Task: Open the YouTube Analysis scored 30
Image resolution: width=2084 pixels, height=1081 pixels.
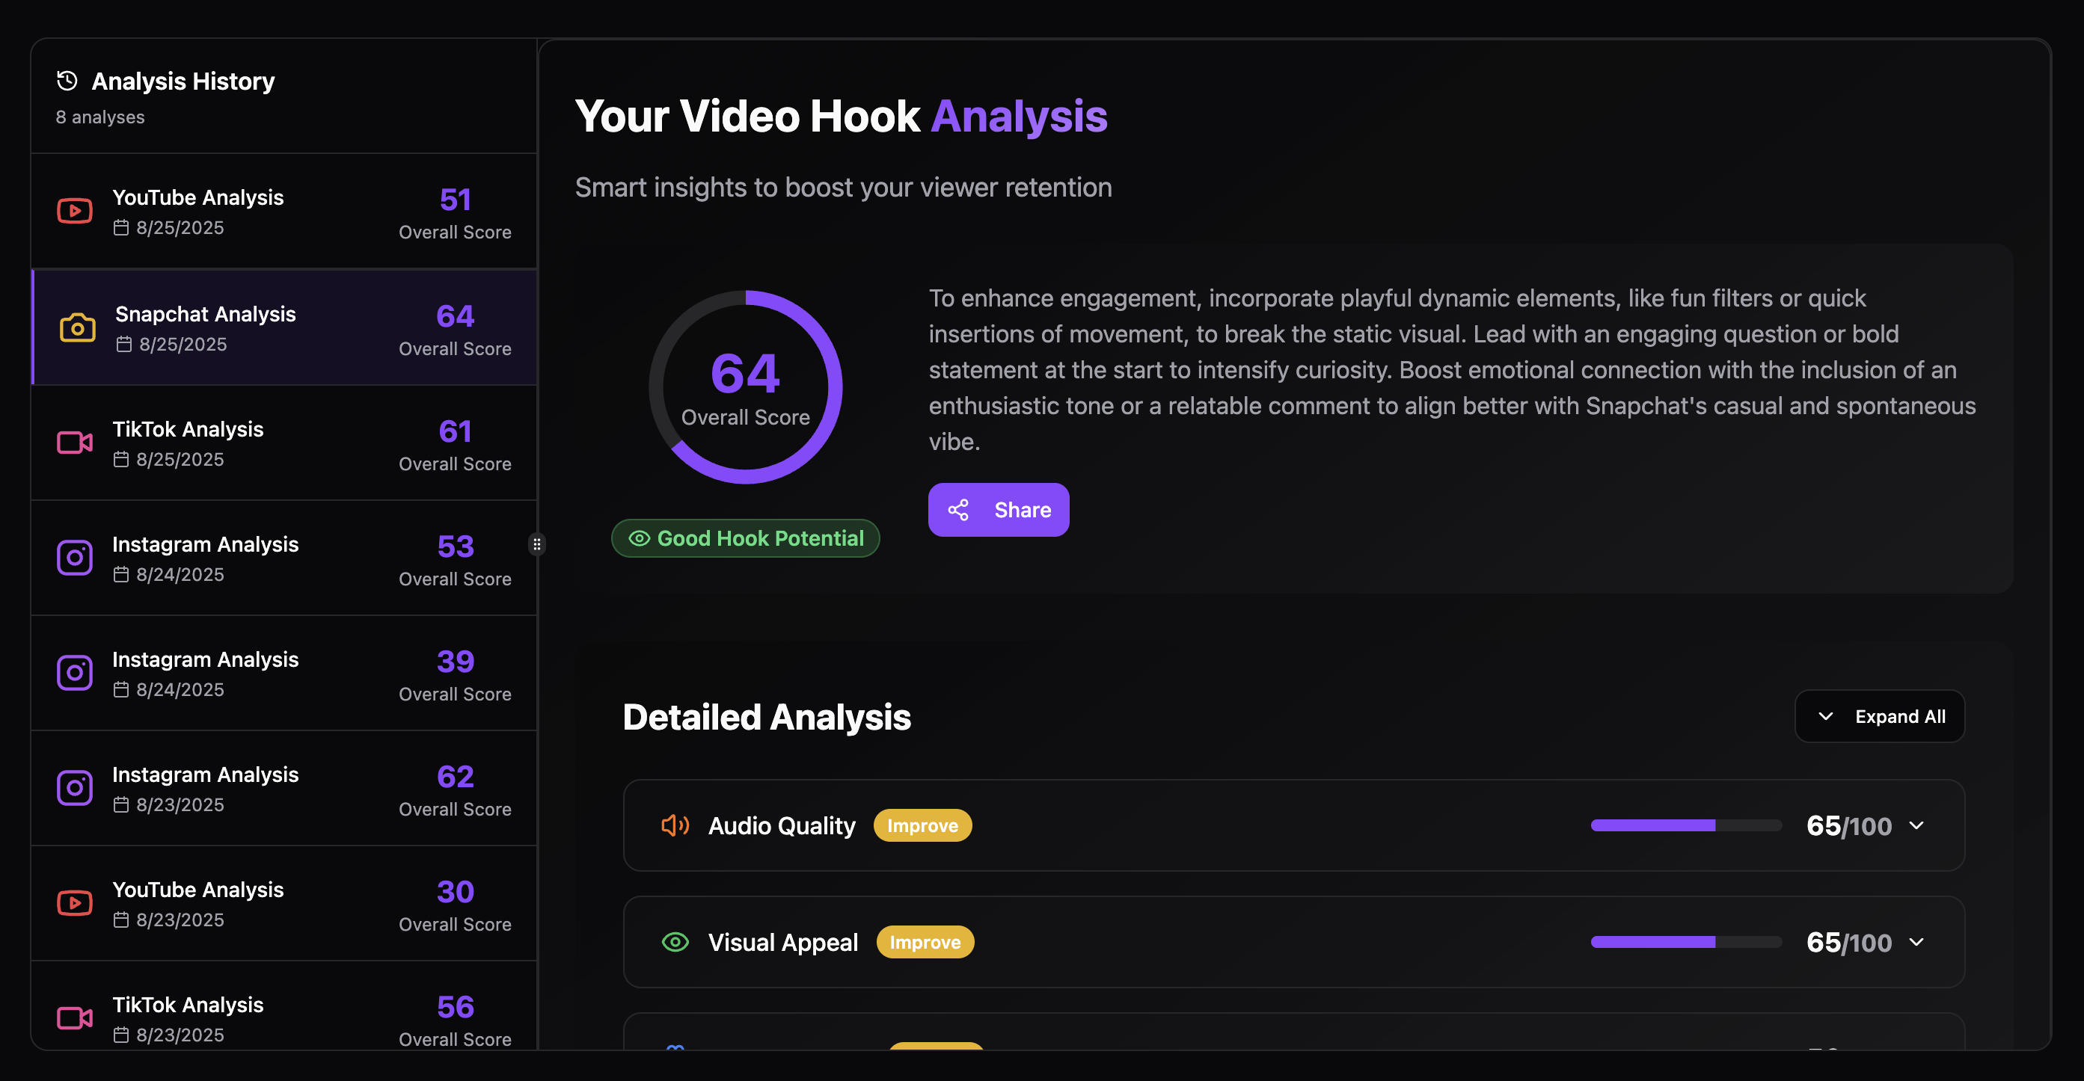Action: [x=284, y=904]
